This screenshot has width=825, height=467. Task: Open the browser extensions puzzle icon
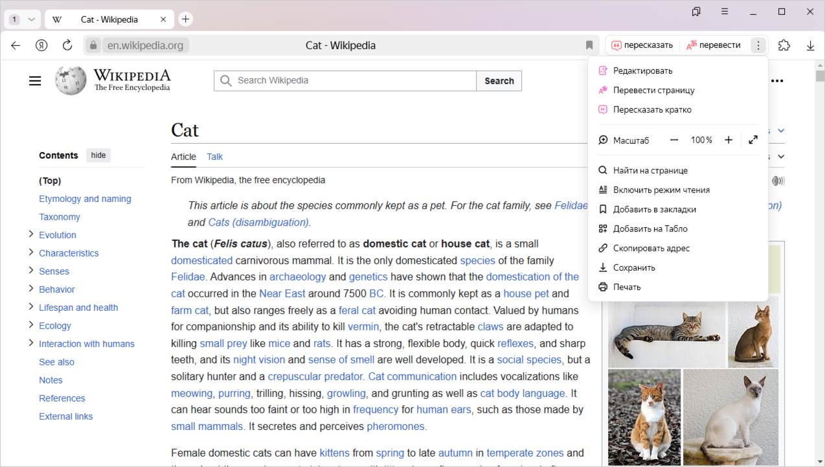click(784, 45)
